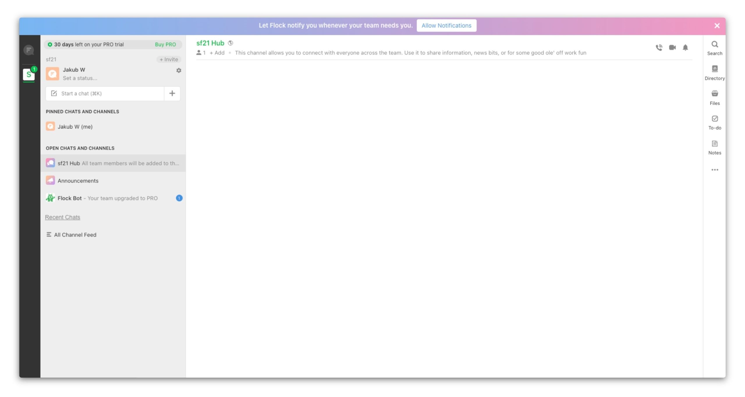
Task: Show more apps via ellipsis icon
Action: coord(714,170)
